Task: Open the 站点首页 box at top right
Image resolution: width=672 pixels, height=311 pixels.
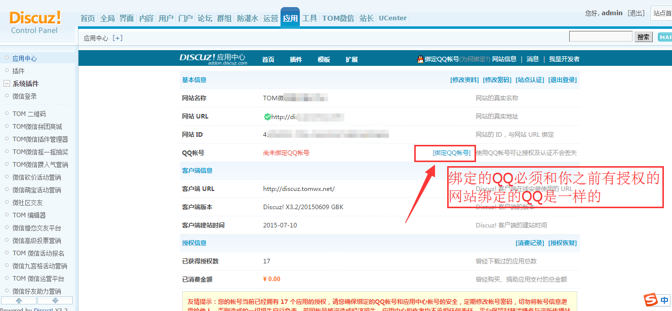Action: (x=661, y=13)
